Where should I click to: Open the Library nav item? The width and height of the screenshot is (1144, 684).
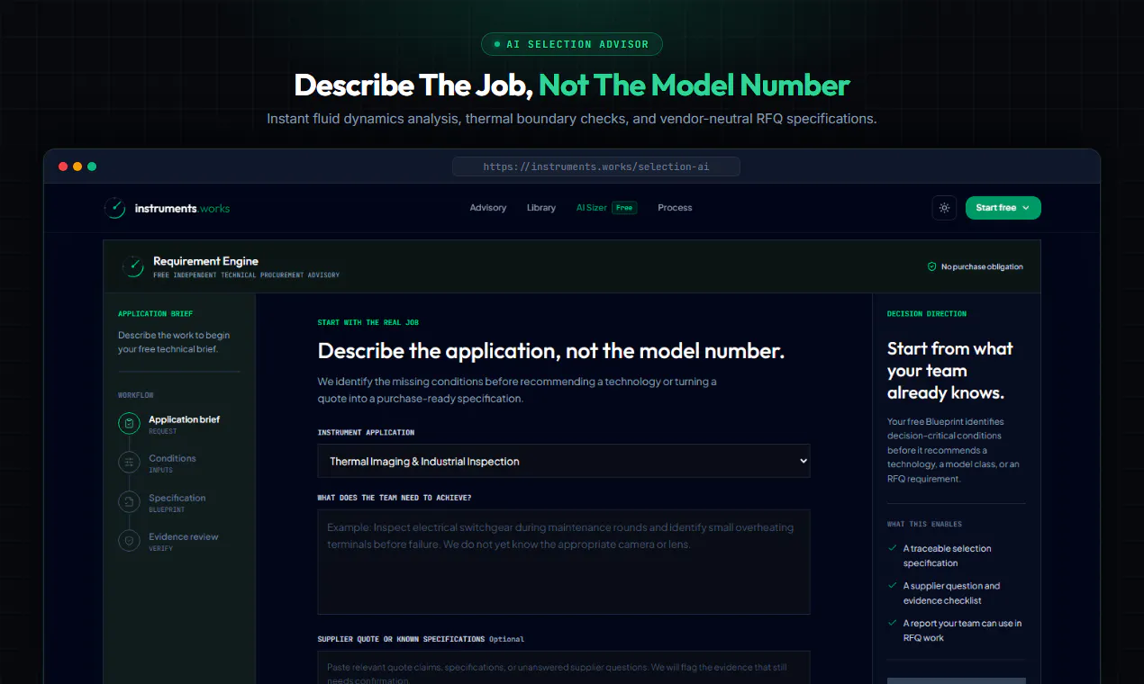click(541, 208)
